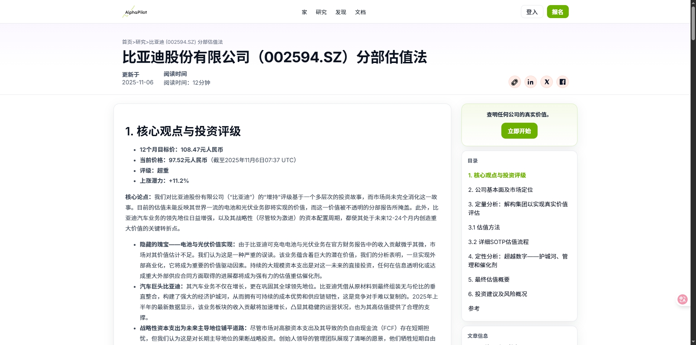Open 研究 in the breadcrumb

coord(141,42)
